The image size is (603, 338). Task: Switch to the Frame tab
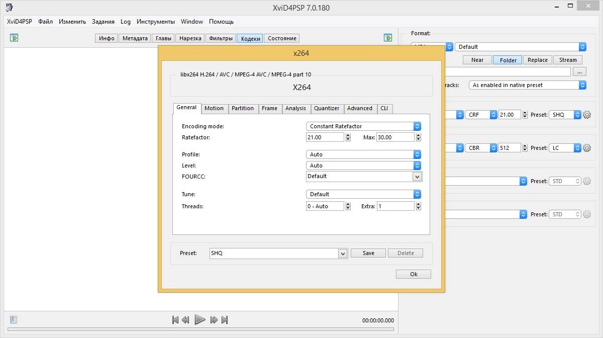[269, 108]
